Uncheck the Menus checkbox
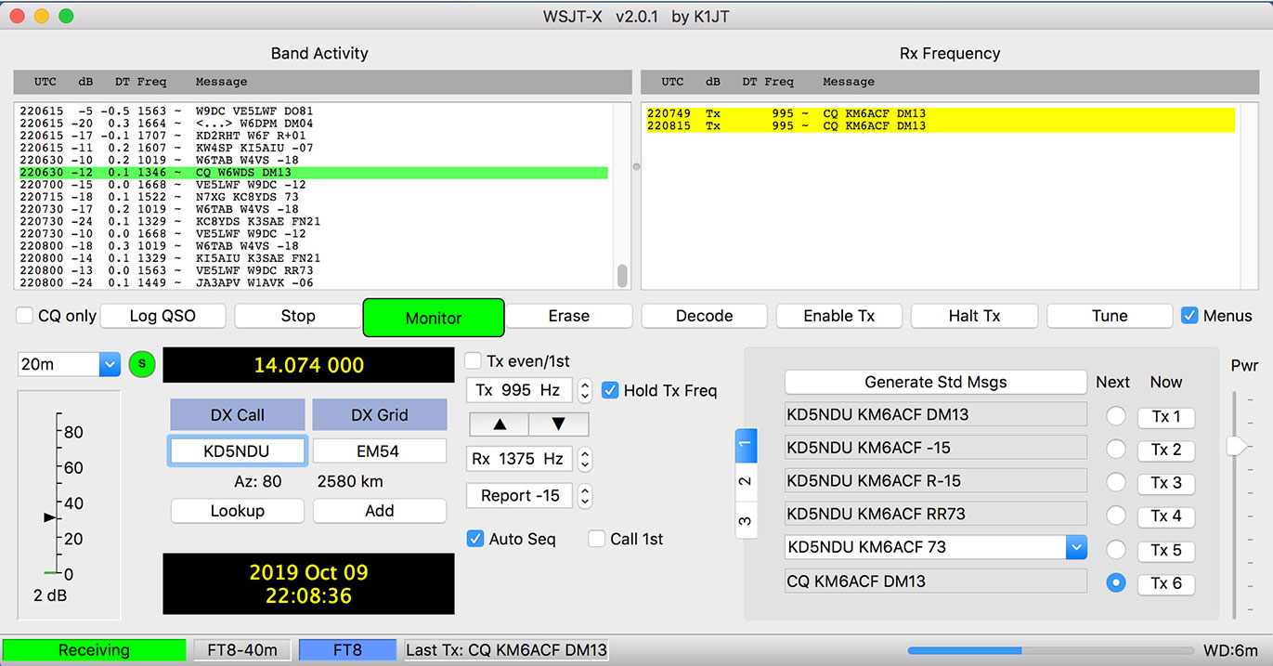The width and height of the screenshot is (1273, 666). click(1189, 316)
